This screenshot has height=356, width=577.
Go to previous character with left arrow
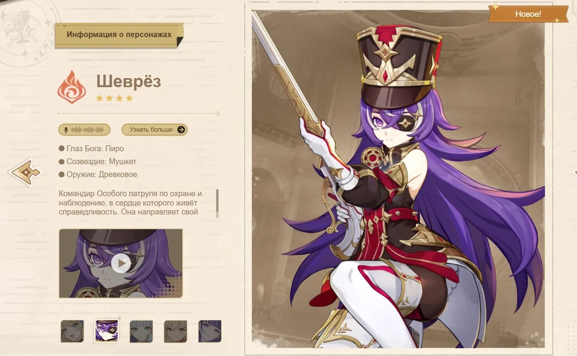click(25, 172)
